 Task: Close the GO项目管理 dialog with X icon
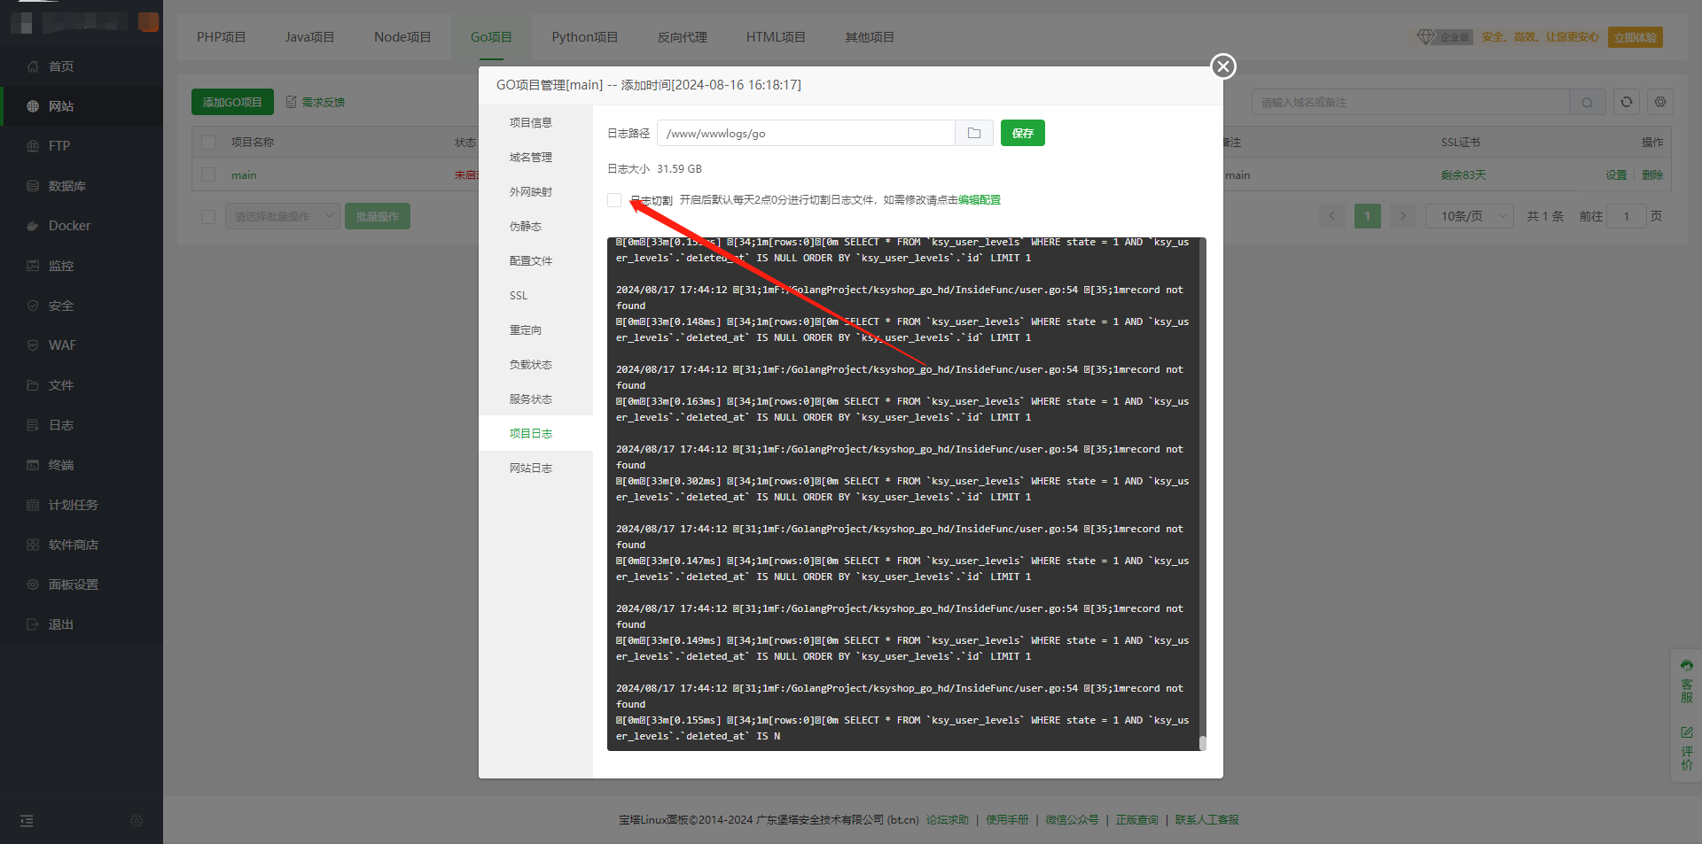1223,66
